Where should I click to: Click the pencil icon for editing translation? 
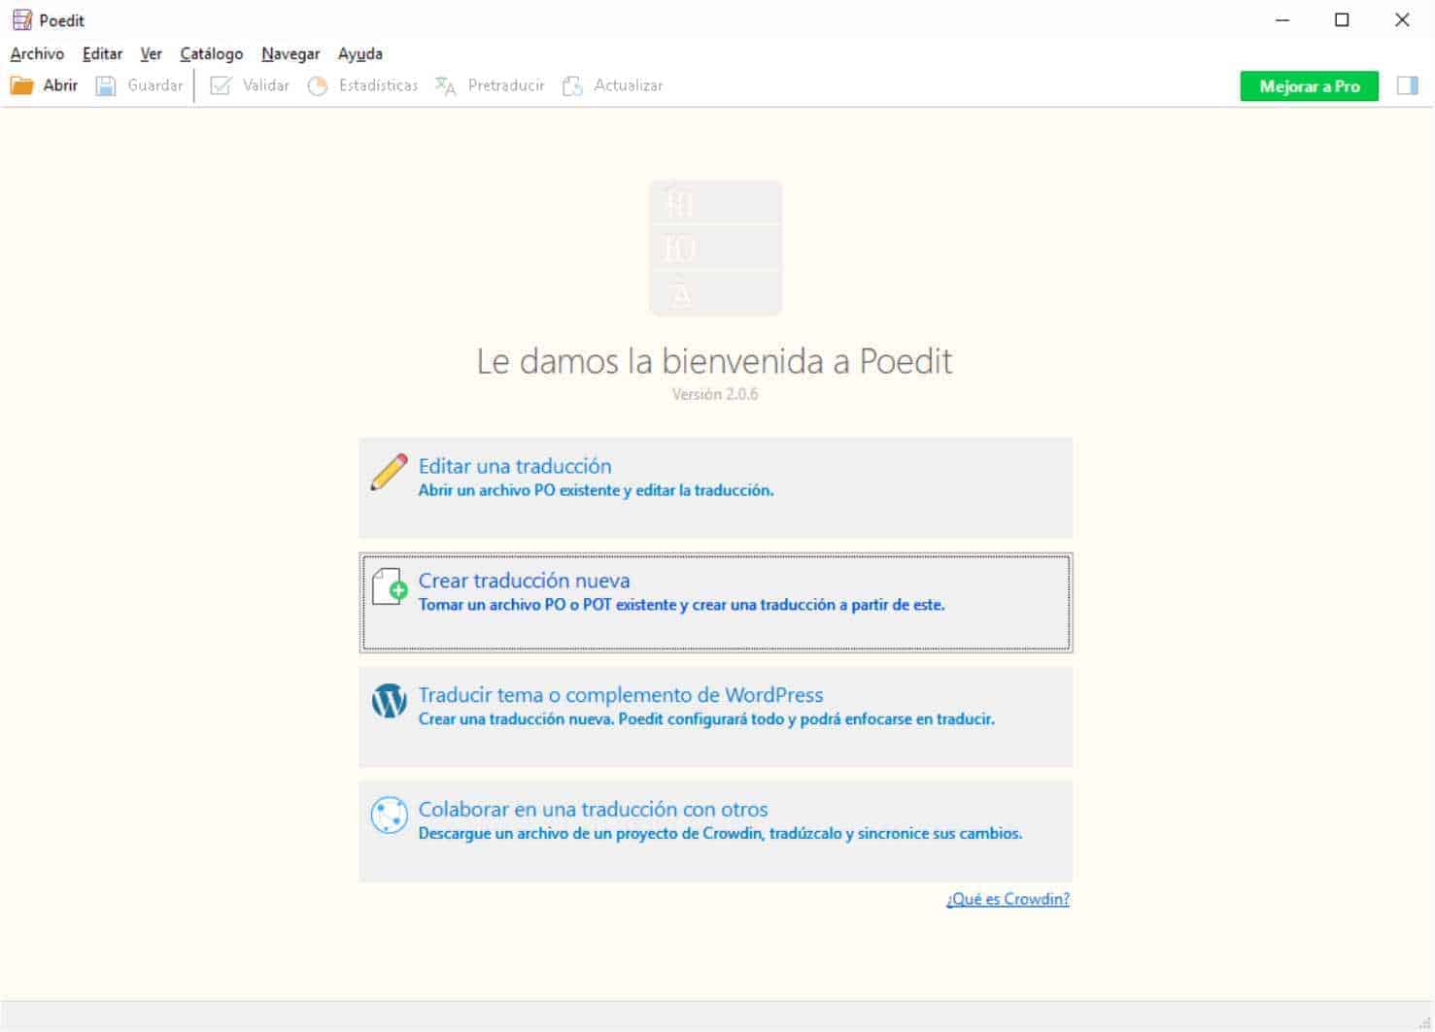389,473
